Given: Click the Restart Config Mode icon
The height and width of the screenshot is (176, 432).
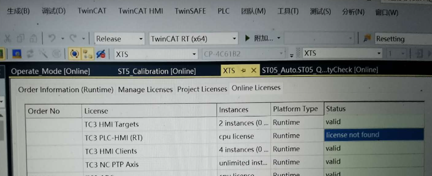Looking at the screenshot, I should [x=31, y=54].
